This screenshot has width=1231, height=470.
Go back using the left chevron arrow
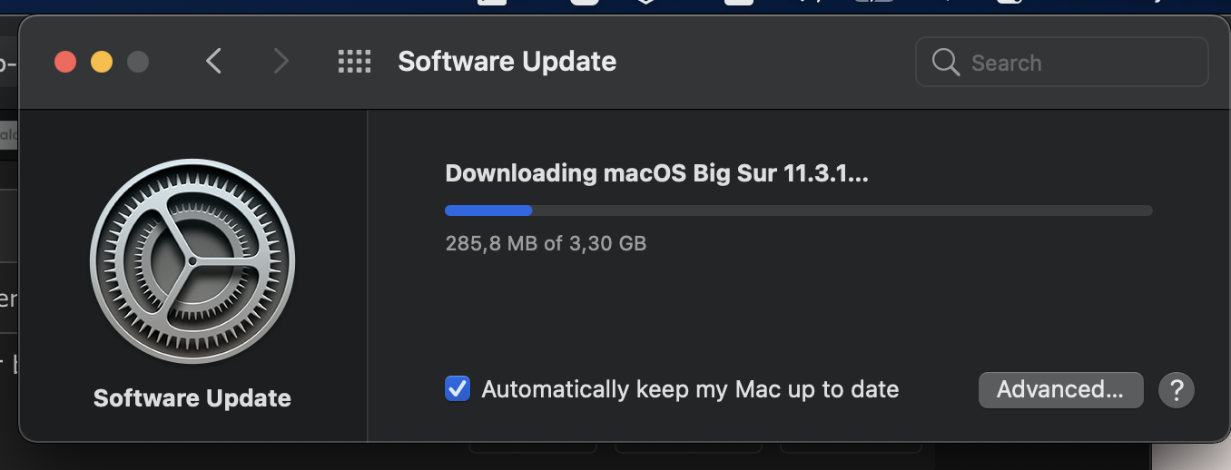[x=214, y=62]
